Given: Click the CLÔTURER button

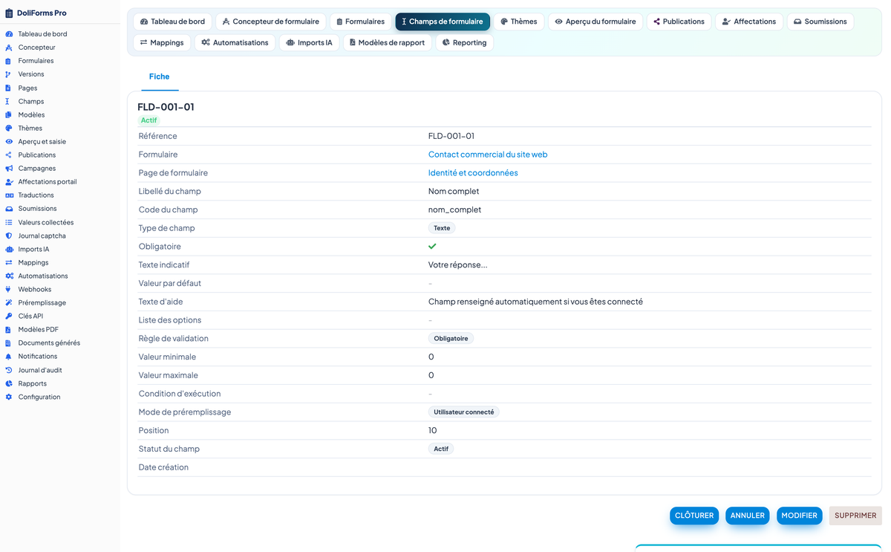Looking at the screenshot, I should (694, 516).
